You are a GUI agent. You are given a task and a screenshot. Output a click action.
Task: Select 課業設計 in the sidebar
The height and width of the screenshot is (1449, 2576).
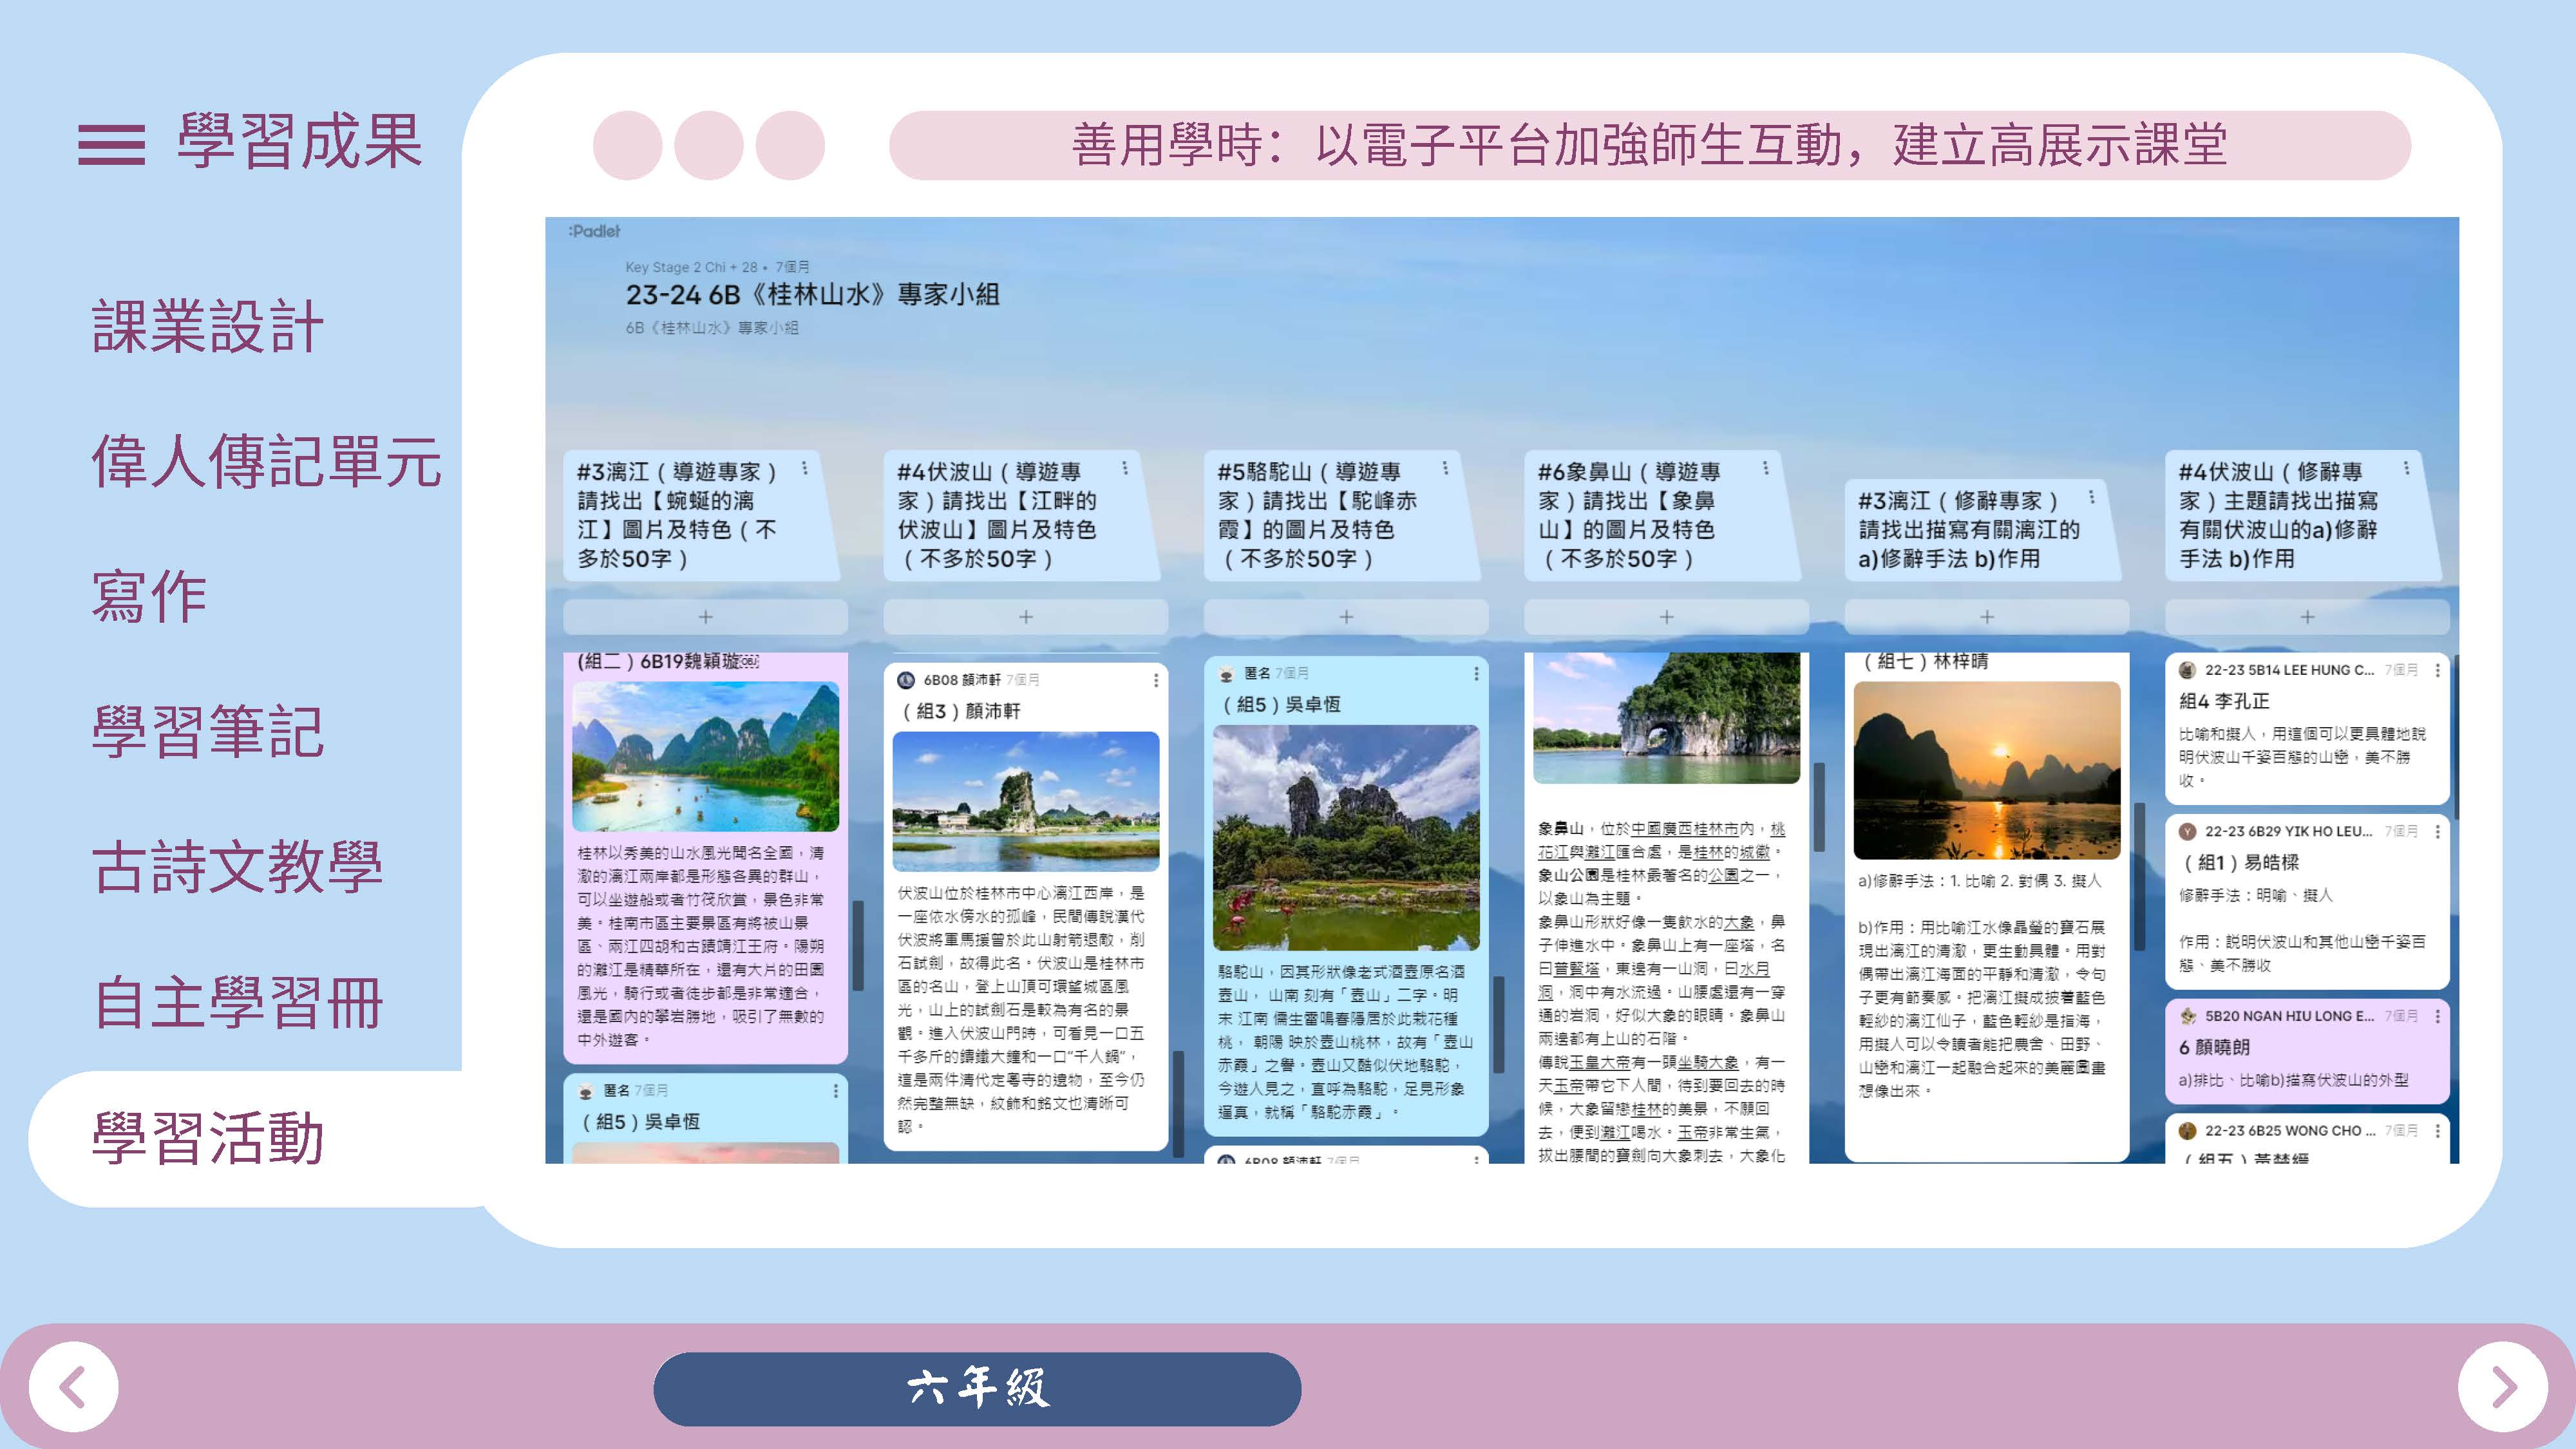point(208,326)
